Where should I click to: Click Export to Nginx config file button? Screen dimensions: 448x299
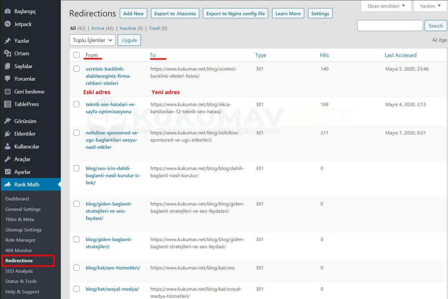236,13
